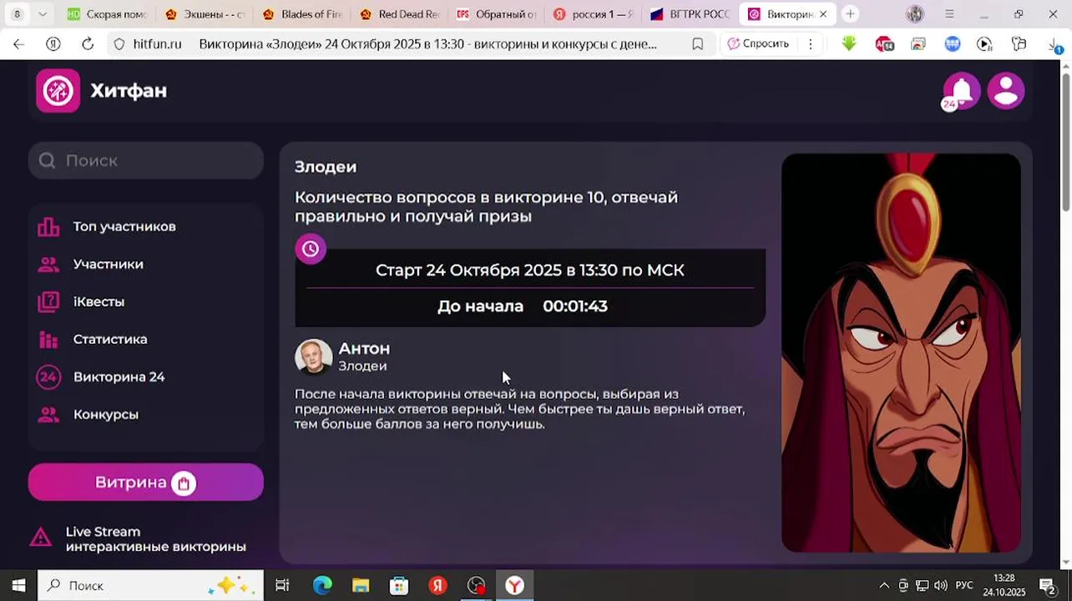Image resolution: width=1072 pixels, height=601 pixels.
Task: Close the Викторина tab
Action: tap(823, 14)
